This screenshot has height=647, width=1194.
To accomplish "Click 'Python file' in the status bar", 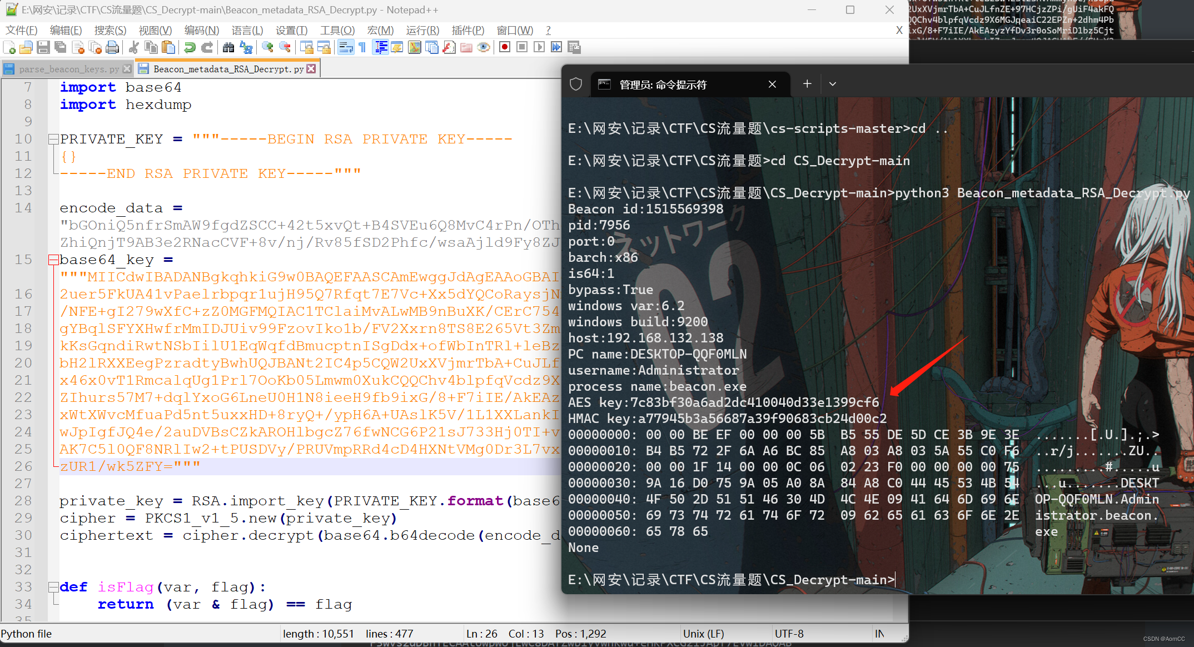I will pyautogui.click(x=26, y=634).
